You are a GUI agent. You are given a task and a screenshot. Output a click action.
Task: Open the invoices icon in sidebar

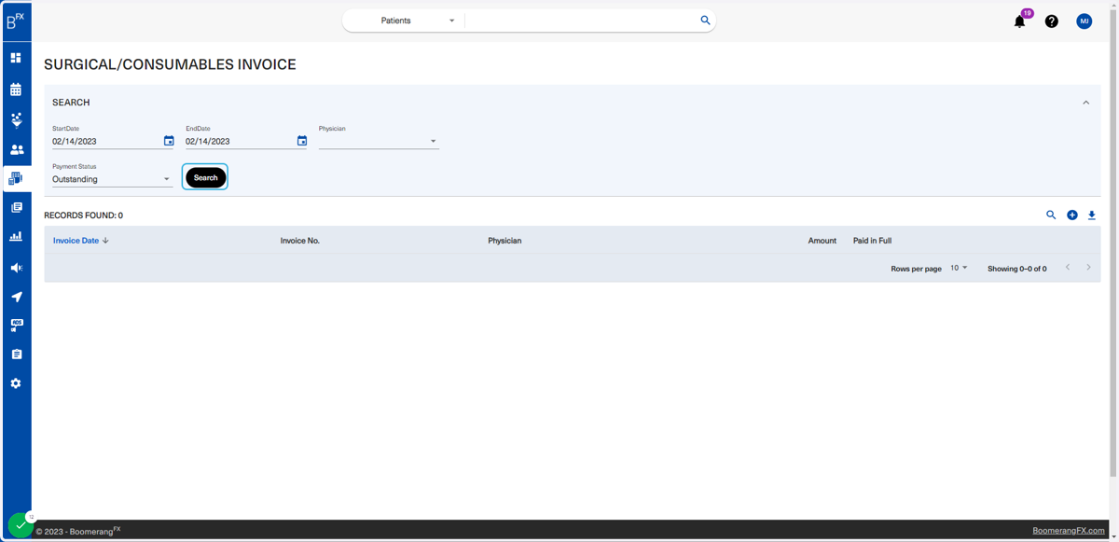point(16,178)
